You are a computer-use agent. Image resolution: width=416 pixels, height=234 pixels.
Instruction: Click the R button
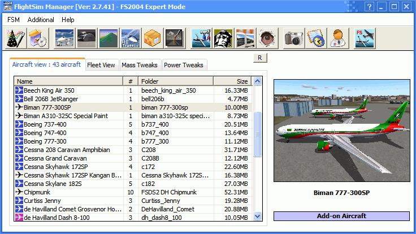[x=260, y=58]
